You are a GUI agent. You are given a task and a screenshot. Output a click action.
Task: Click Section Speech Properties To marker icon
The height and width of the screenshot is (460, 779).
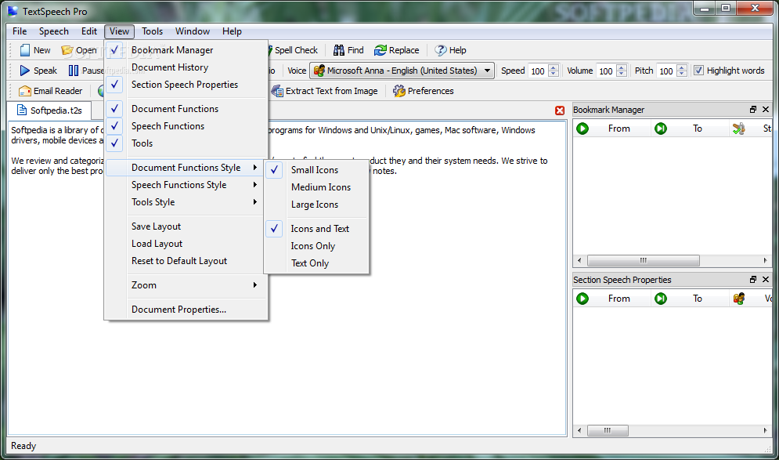661,299
